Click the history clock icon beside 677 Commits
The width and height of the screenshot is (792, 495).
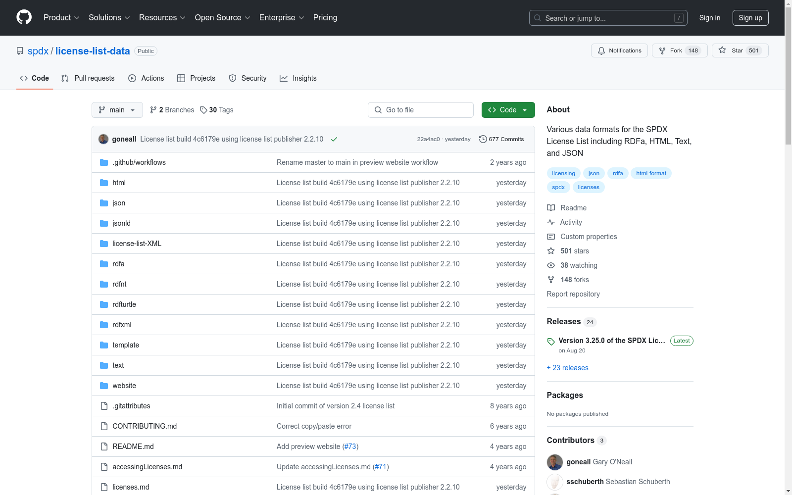click(x=483, y=139)
